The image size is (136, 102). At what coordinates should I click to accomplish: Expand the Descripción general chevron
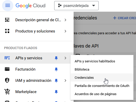(65, 20)
